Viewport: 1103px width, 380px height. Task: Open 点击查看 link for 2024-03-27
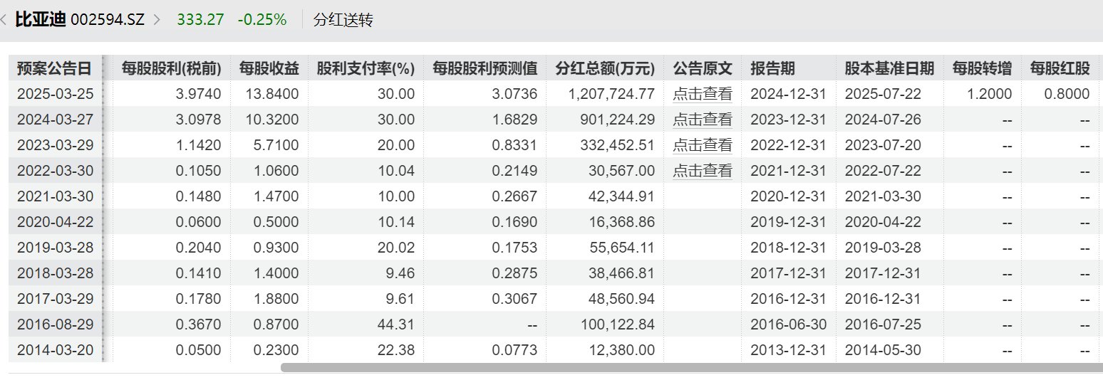point(702,120)
